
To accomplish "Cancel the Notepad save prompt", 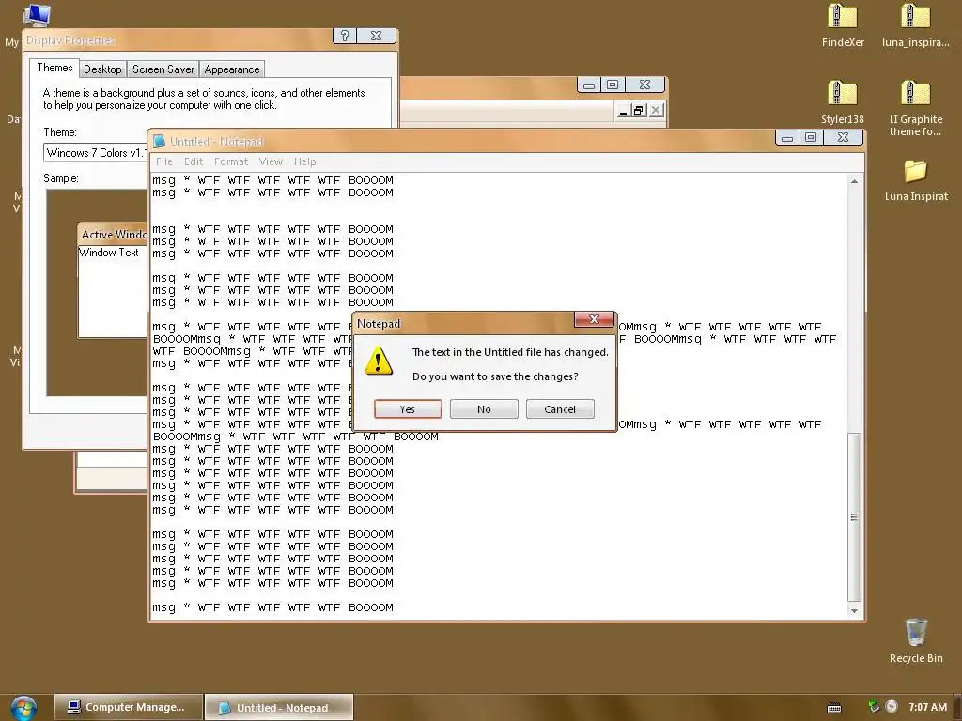I will point(560,409).
